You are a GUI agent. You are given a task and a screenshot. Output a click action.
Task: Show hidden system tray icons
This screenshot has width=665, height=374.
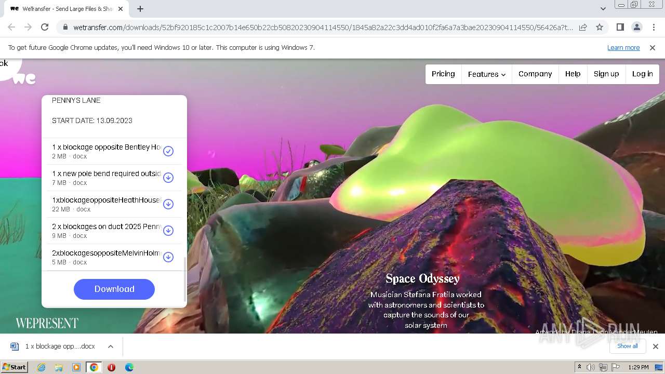click(x=579, y=367)
